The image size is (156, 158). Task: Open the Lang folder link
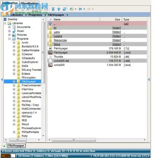click(x=57, y=32)
